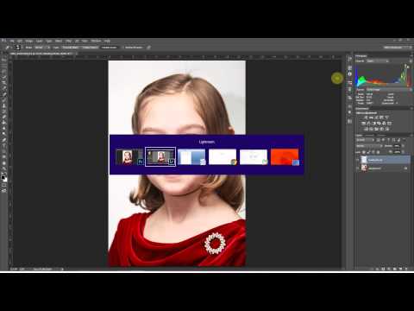Choose the Proximity Match option
Image resolution: width=414 pixels, height=311 pixels.
coord(71,48)
